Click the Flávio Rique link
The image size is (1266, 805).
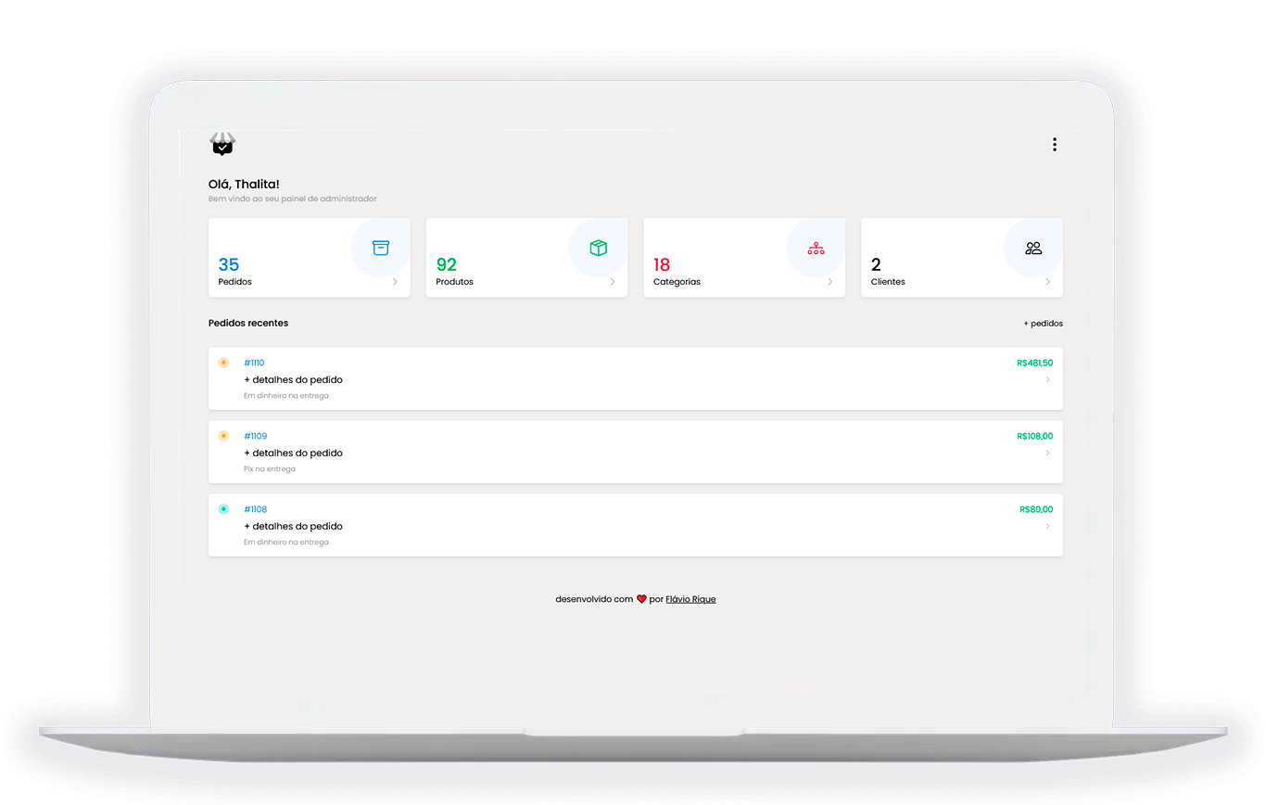tap(691, 598)
